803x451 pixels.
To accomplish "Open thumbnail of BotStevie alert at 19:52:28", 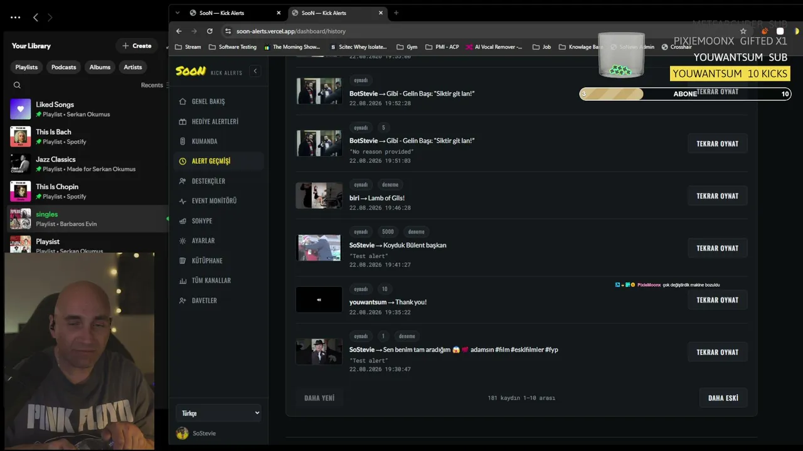I will tap(319, 91).
